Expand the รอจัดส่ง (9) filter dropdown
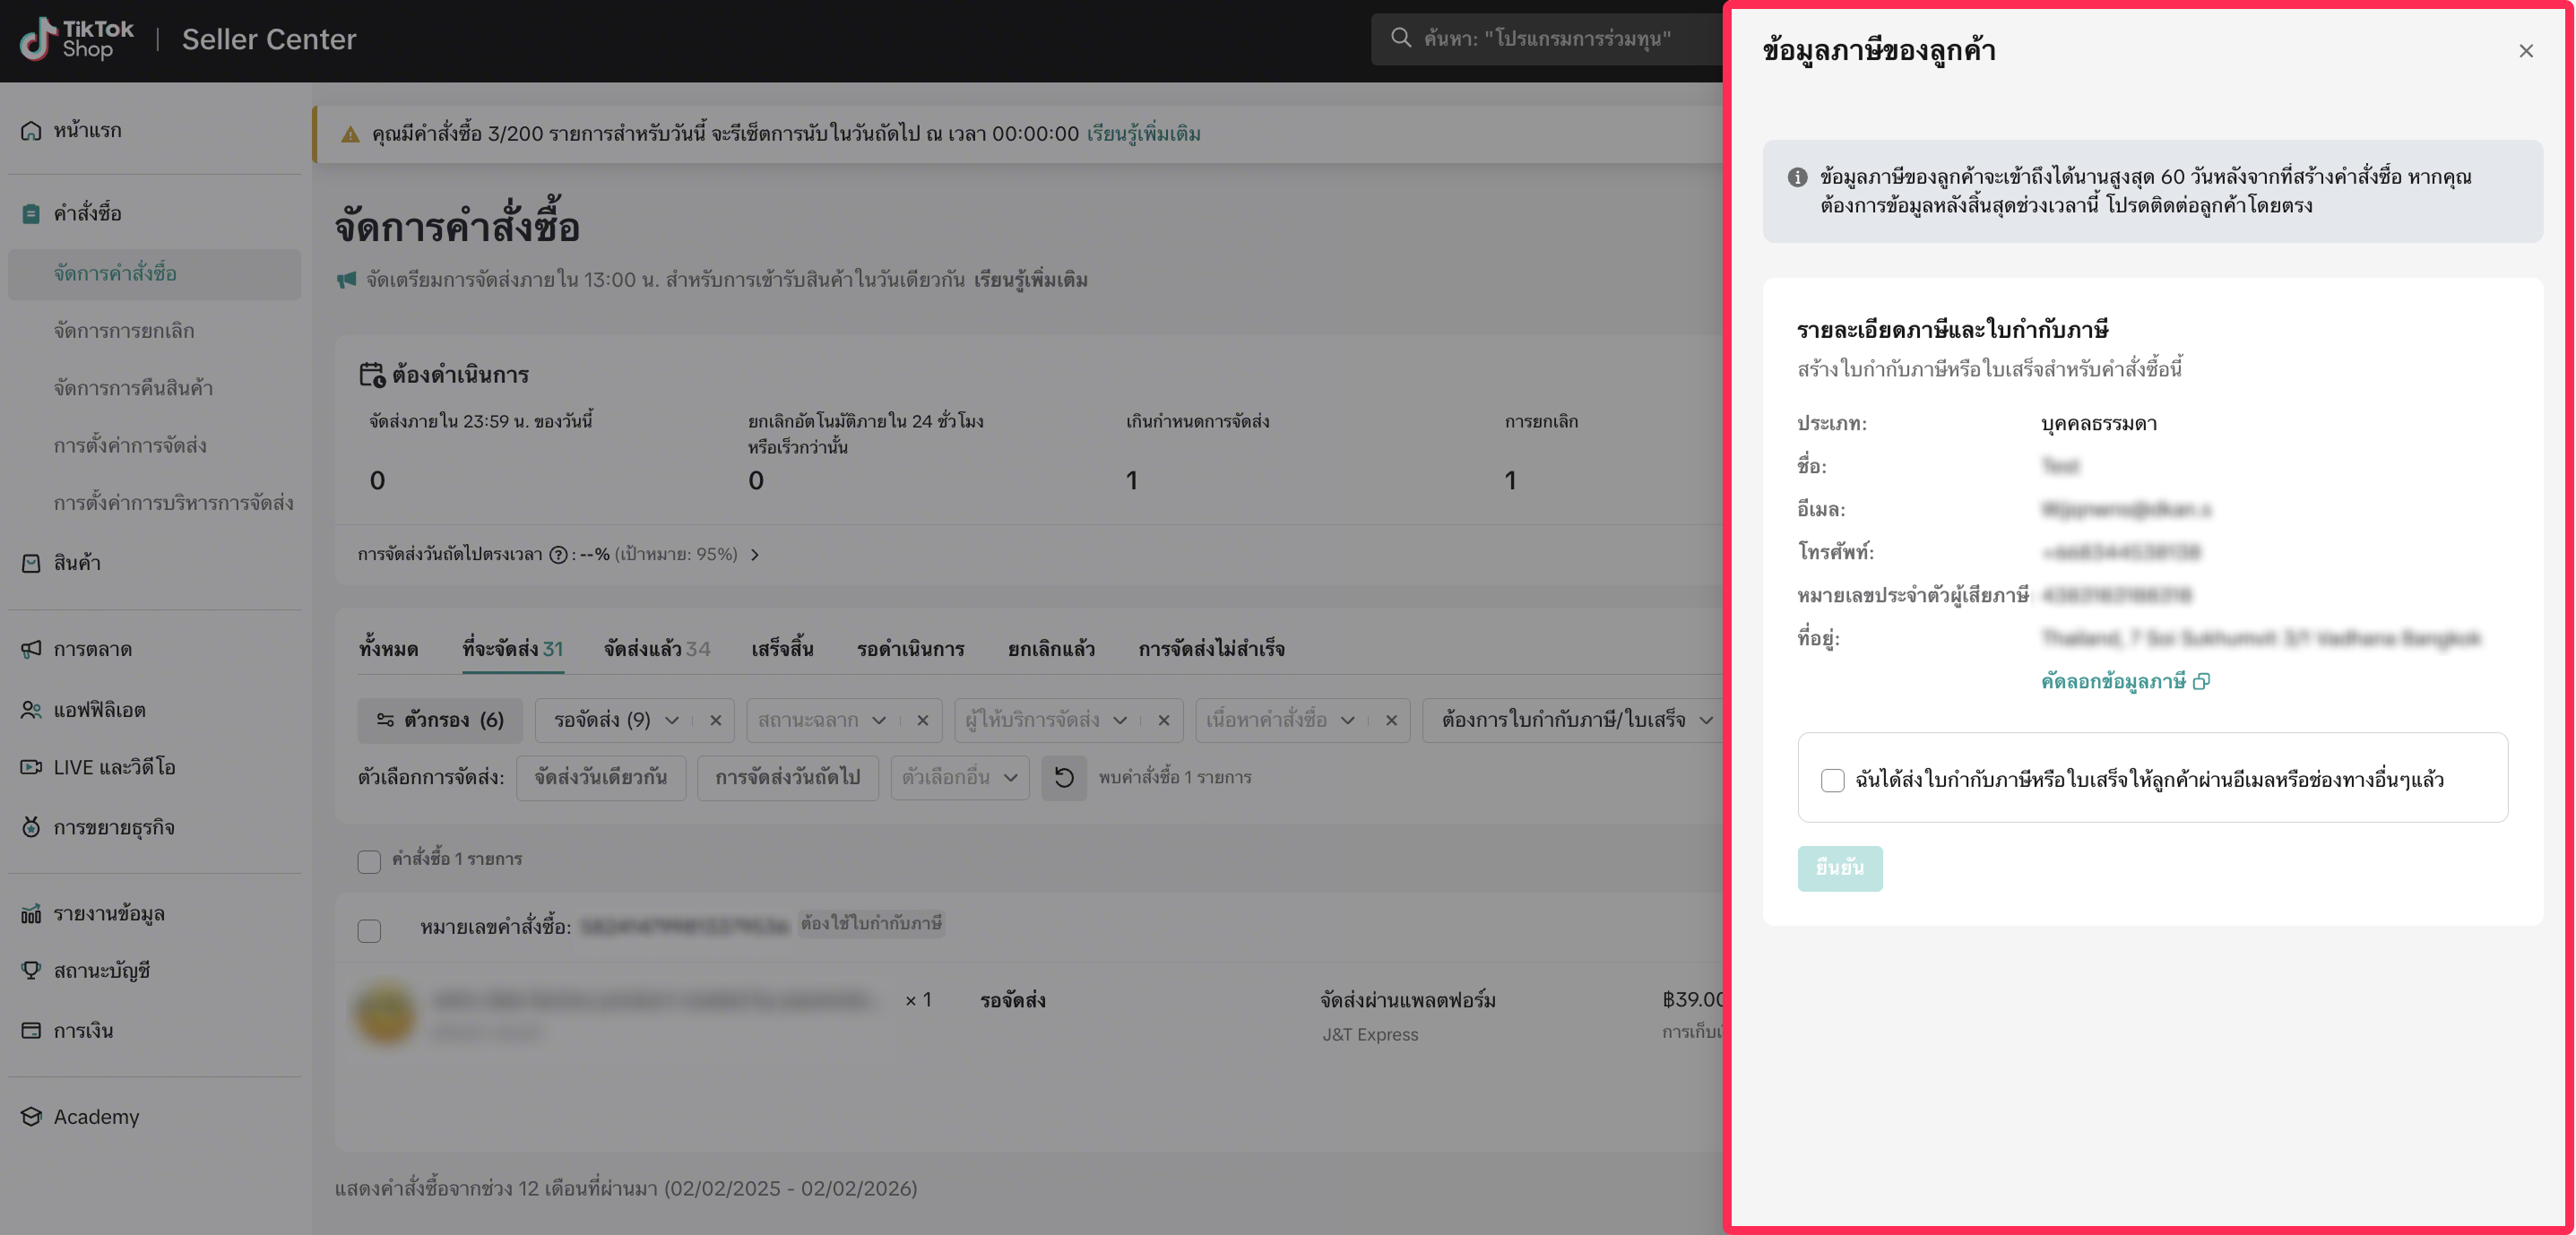This screenshot has width=2576, height=1235. coord(672,720)
